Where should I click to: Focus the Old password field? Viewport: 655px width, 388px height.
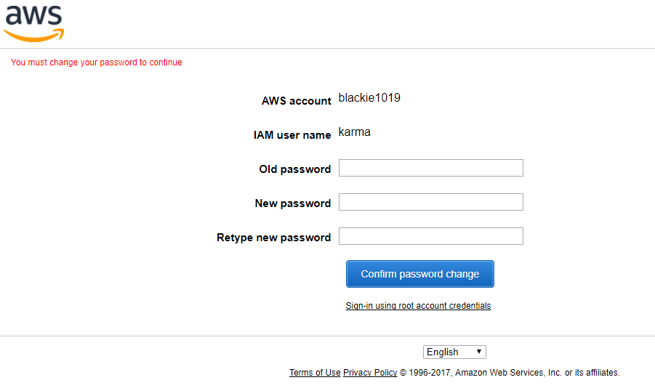(x=430, y=168)
